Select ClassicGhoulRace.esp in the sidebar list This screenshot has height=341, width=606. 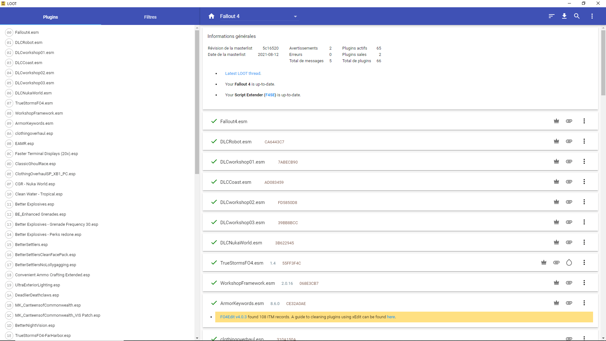98,164
